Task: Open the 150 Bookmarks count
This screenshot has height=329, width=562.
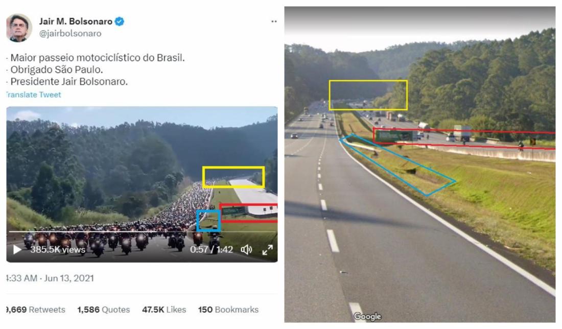Action: 228,309
